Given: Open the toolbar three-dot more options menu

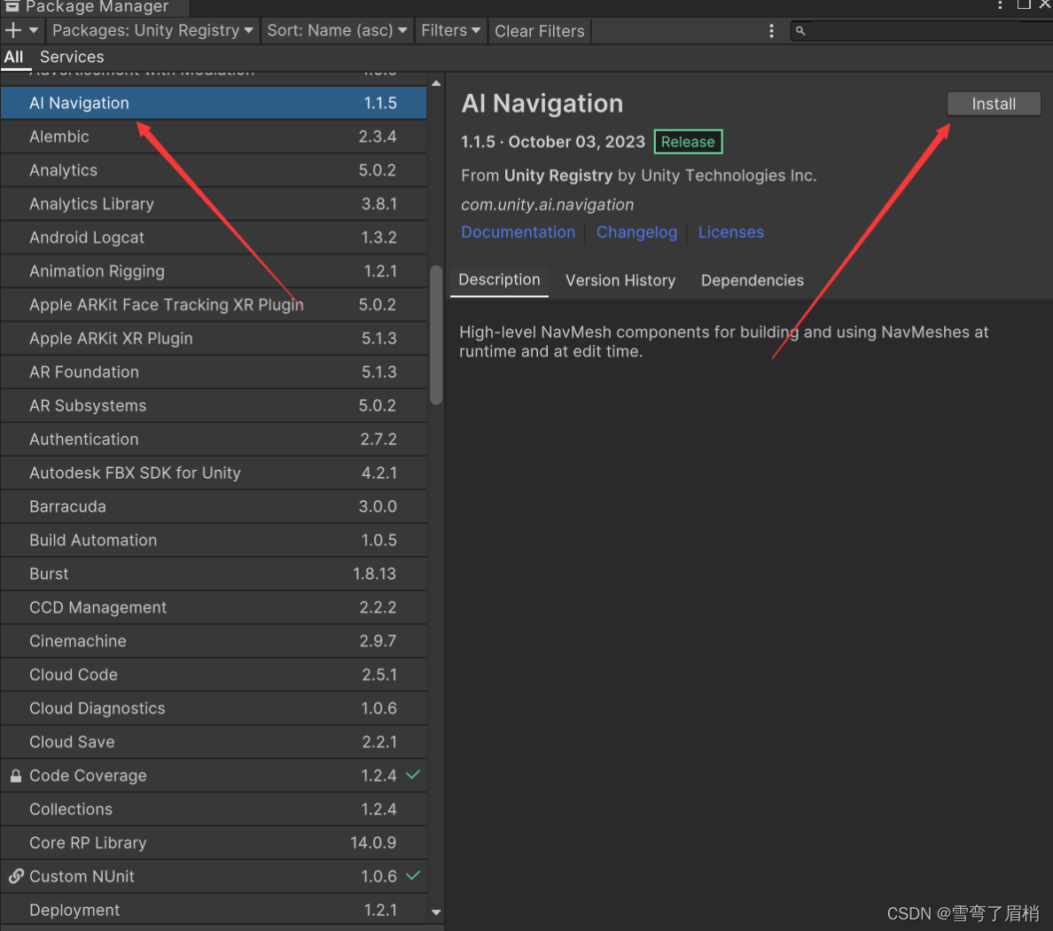Looking at the screenshot, I should coord(771,31).
